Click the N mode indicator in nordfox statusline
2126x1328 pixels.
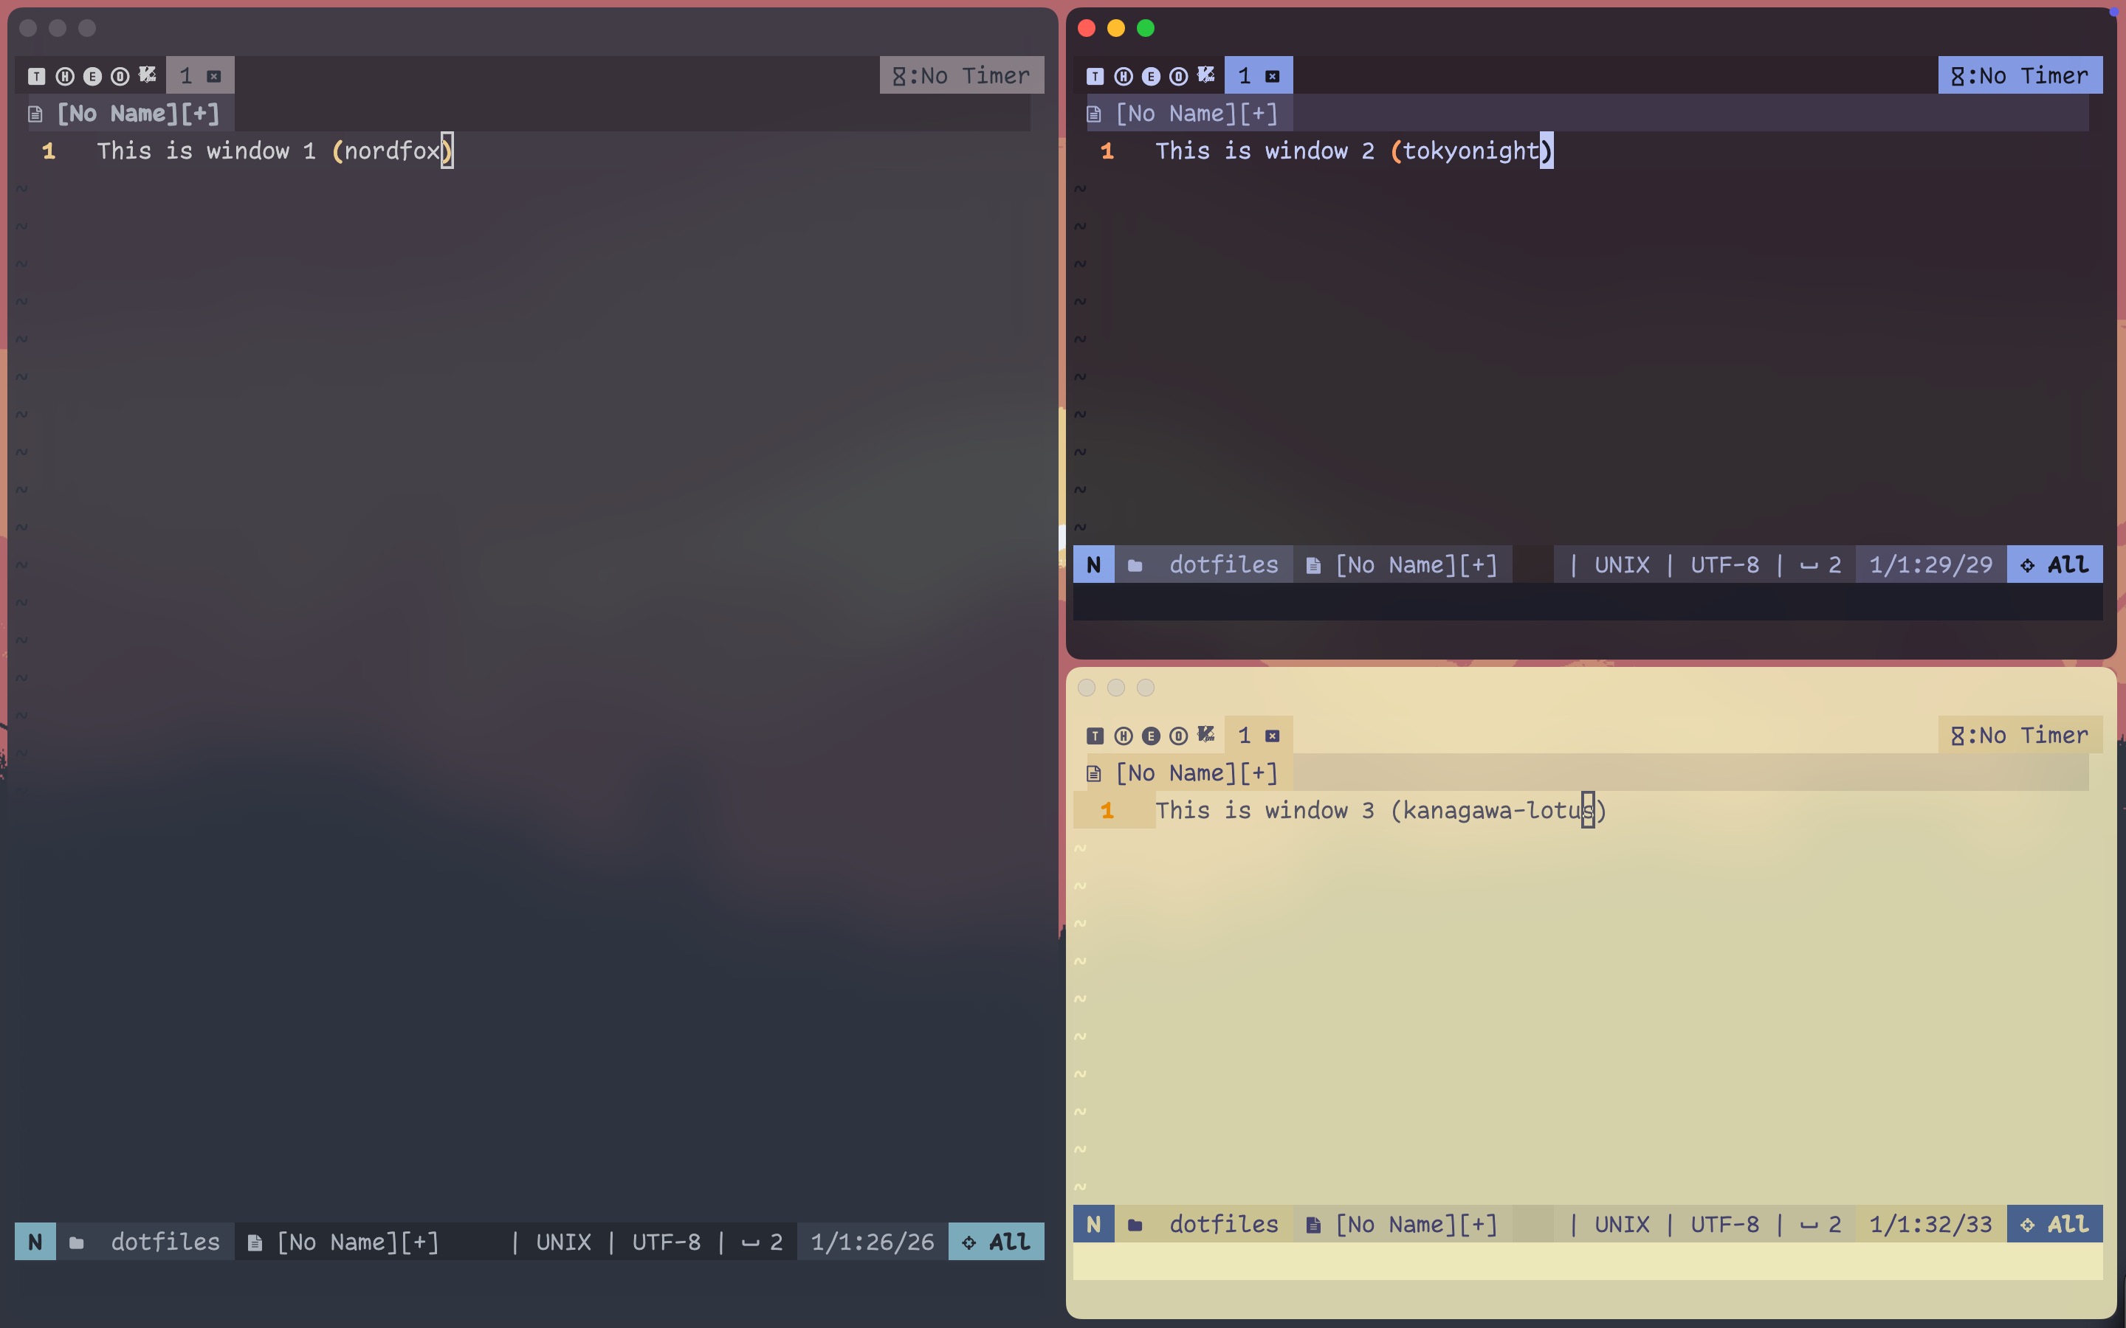point(35,1242)
